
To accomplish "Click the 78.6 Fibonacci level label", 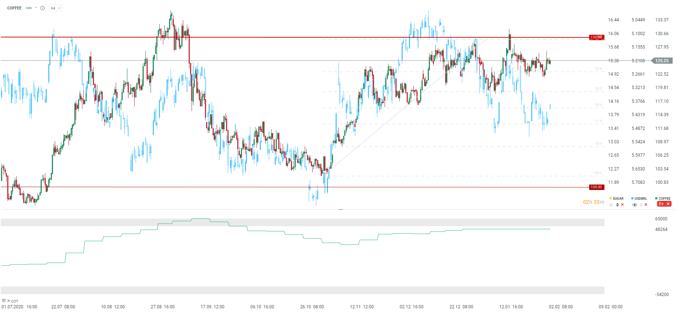I will tap(598, 144).
